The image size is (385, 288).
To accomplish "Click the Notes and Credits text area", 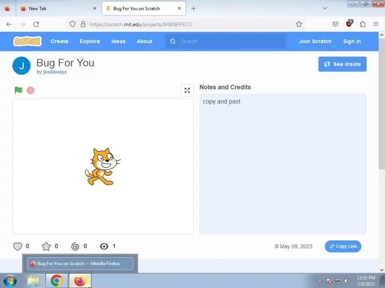I will 283,164.
